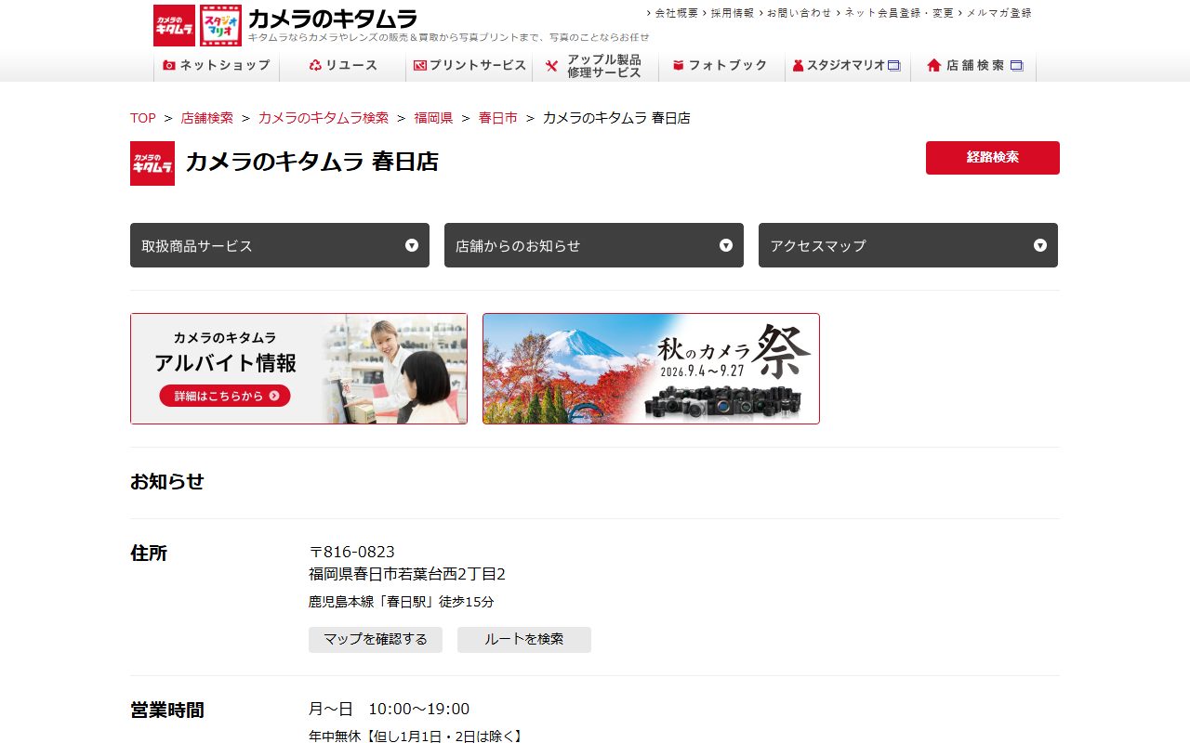Click the house icon beside 店舗検索 nav
The height and width of the screenshot is (743, 1190).
(934, 66)
